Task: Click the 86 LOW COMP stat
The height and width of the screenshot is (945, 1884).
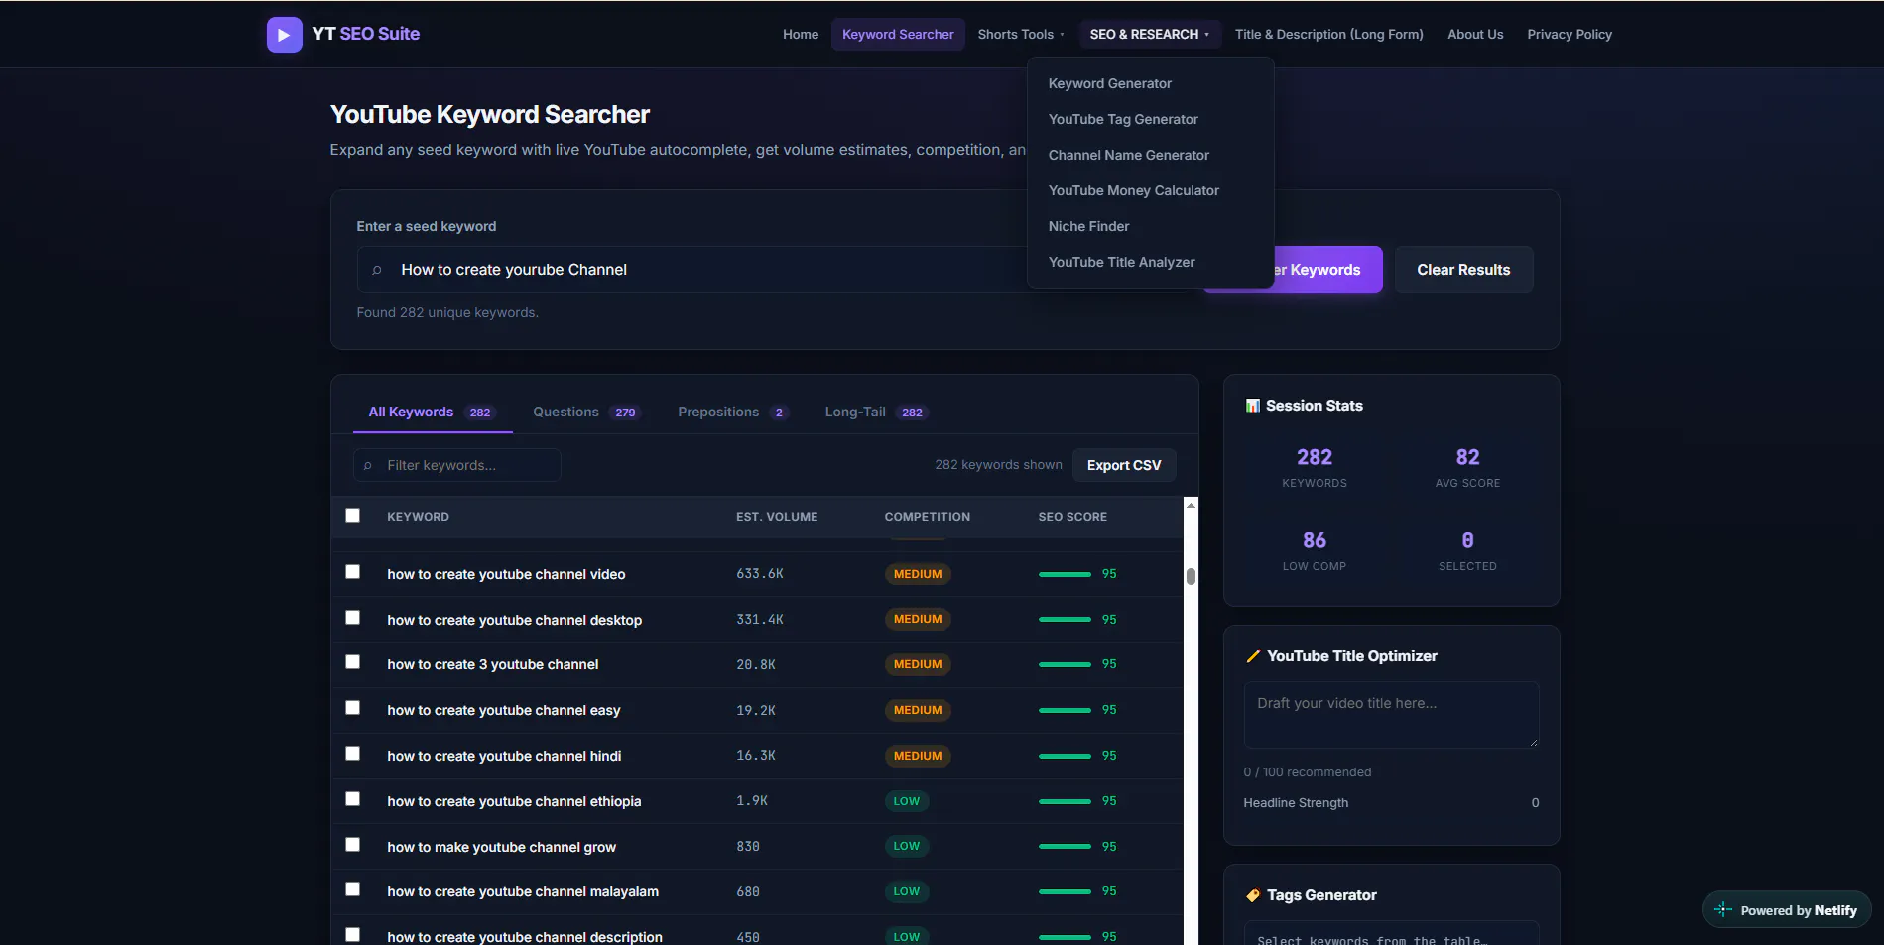Action: (x=1315, y=551)
